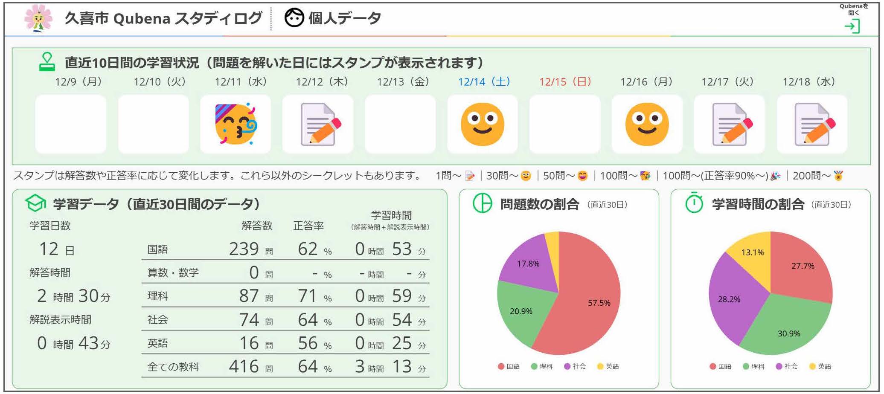Screen dimensions: 884x394
Task: Click the smiley stamp for 12/16
Action: click(x=647, y=124)
